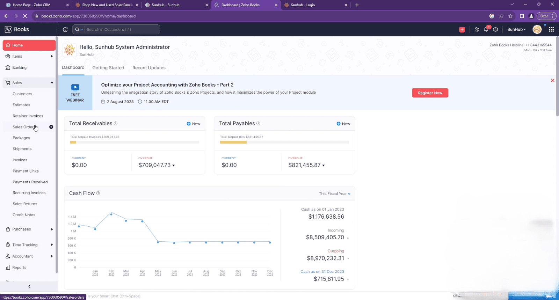The image size is (559, 300).
Task: Click the refresh icon beside search bar
Action: pos(65,30)
